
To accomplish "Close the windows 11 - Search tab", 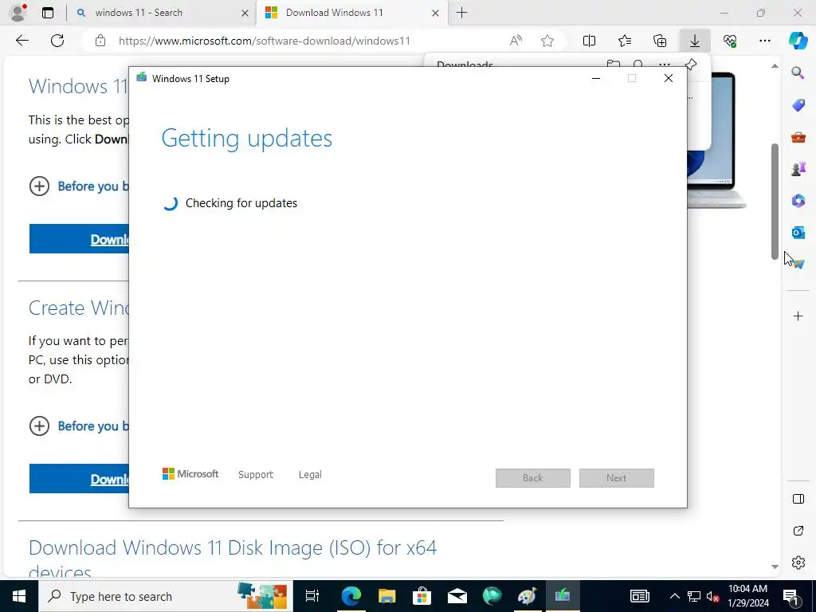I will coord(245,13).
